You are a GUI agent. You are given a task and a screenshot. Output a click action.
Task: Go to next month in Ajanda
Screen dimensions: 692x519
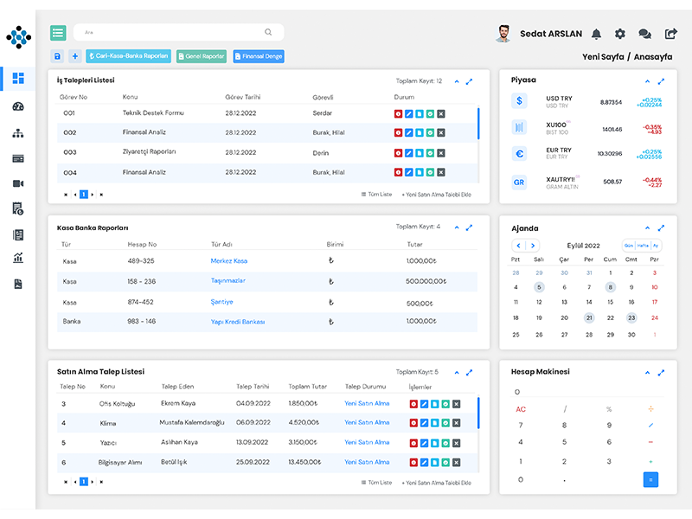pos(534,246)
